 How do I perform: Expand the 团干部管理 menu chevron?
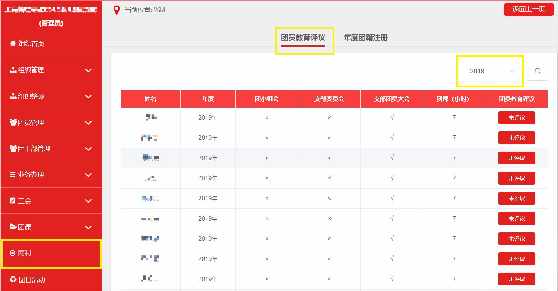(88, 149)
